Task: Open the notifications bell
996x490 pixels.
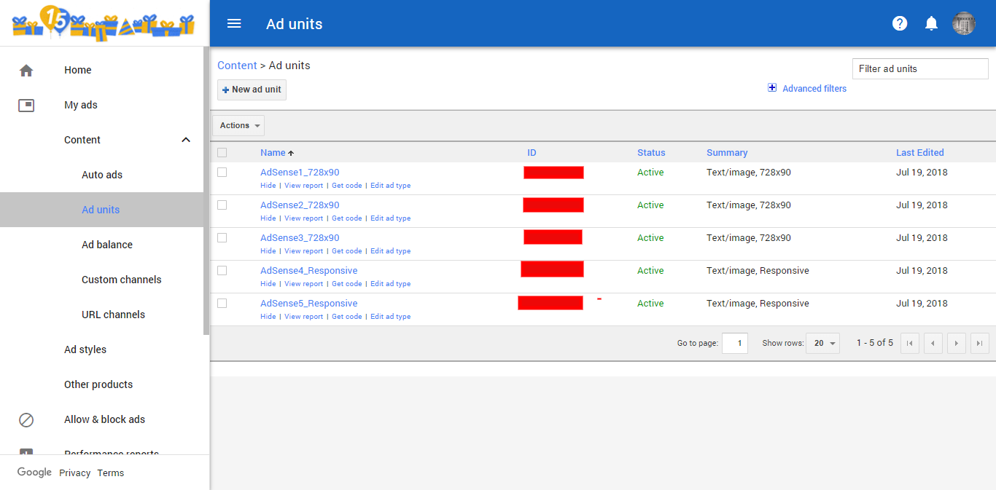Action: tap(931, 23)
